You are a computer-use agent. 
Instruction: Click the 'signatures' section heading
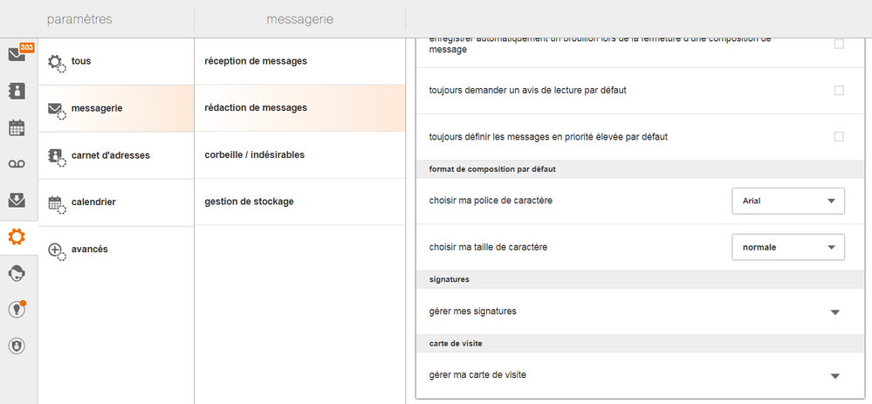pos(450,279)
